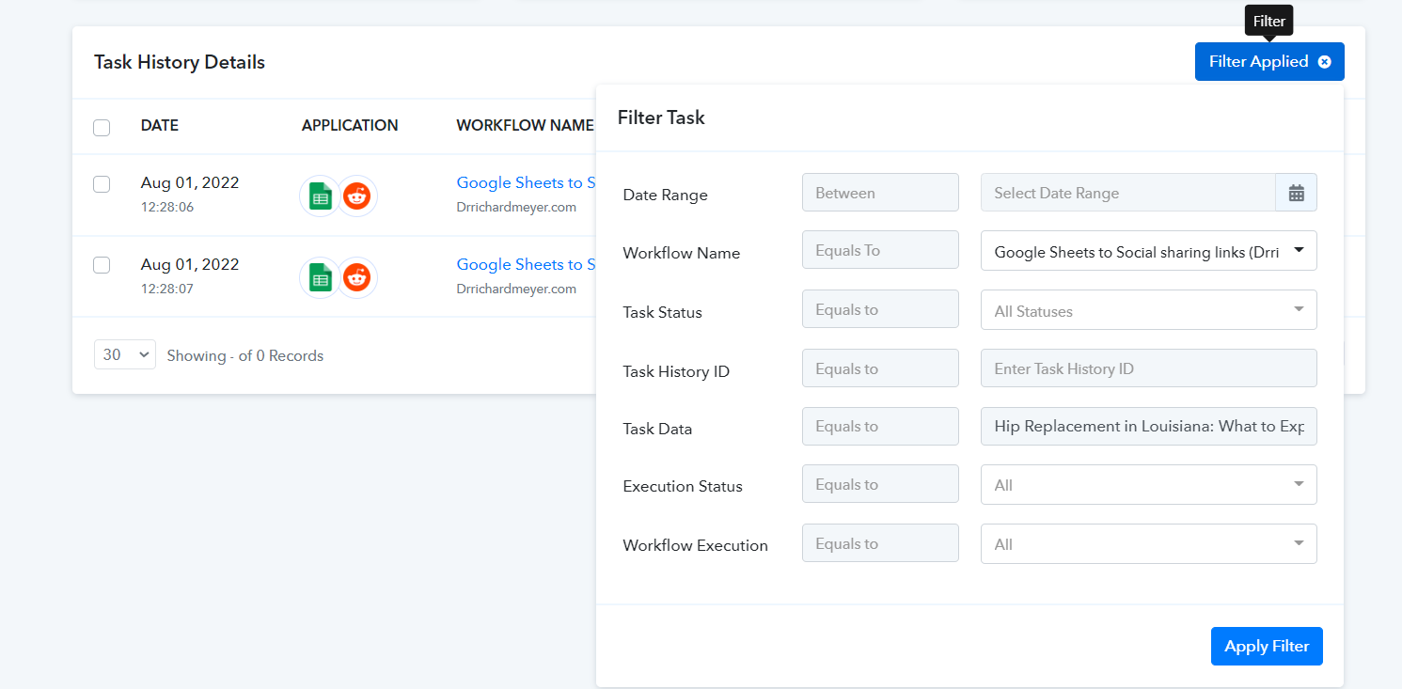Open the Workflow Execution dropdown
Image resolution: width=1402 pixels, height=689 pixels.
(1149, 544)
